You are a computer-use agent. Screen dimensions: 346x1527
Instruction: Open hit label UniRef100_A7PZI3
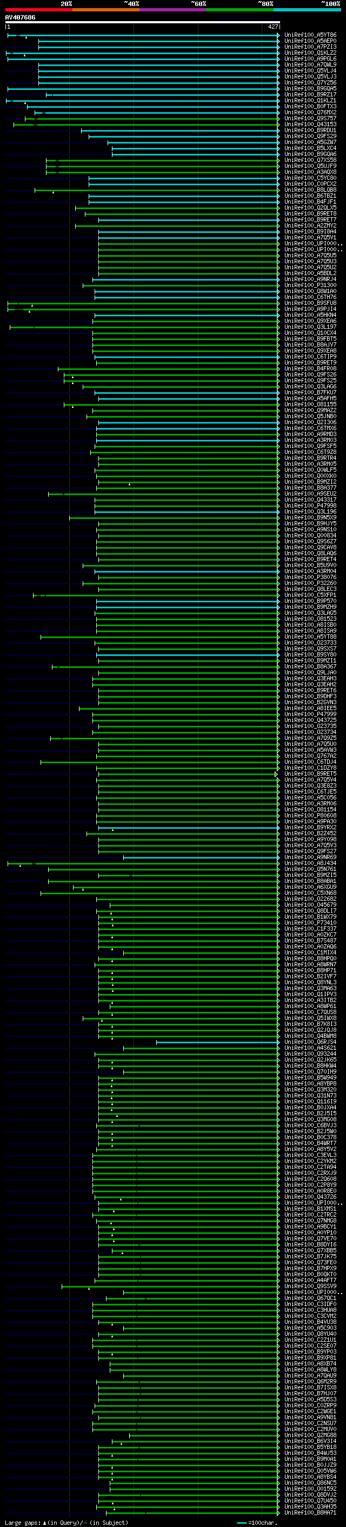pyautogui.click(x=310, y=47)
